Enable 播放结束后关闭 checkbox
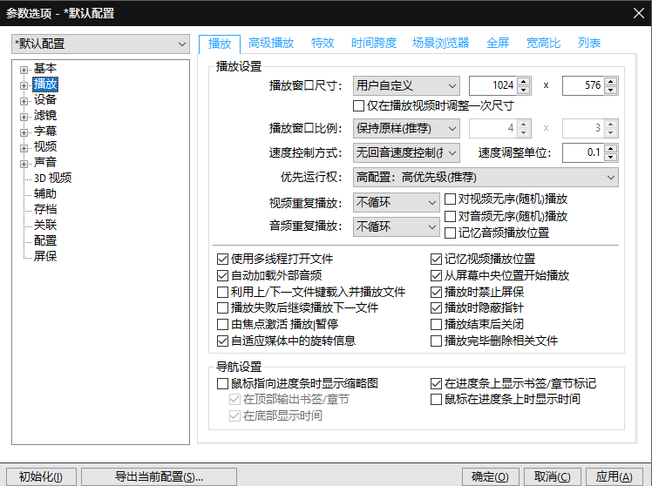 coord(437,325)
